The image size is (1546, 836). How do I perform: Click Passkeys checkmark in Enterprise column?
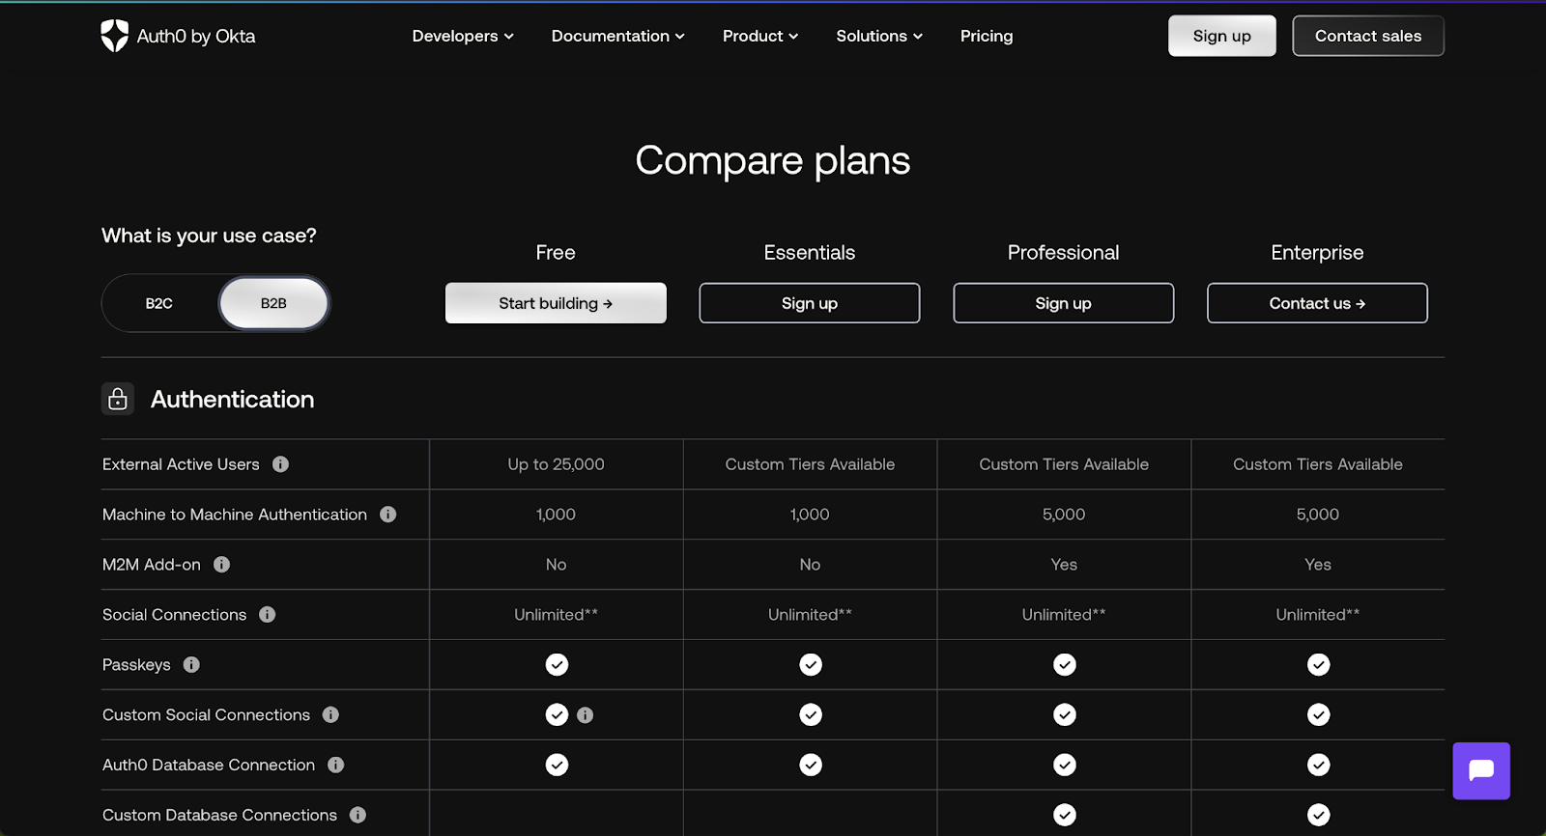tap(1319, 665)
